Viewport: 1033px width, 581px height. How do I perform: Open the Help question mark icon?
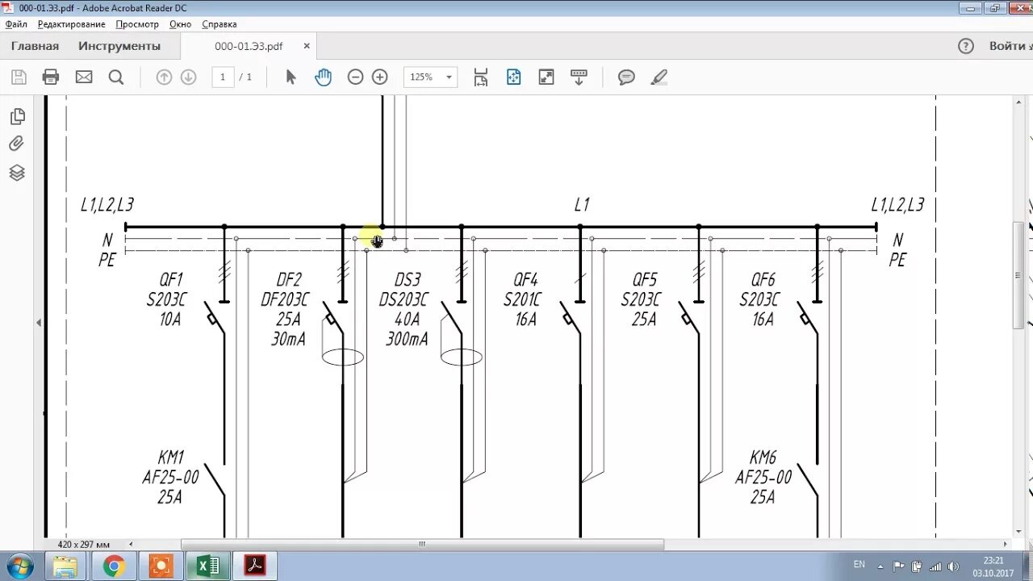[966, 46]
